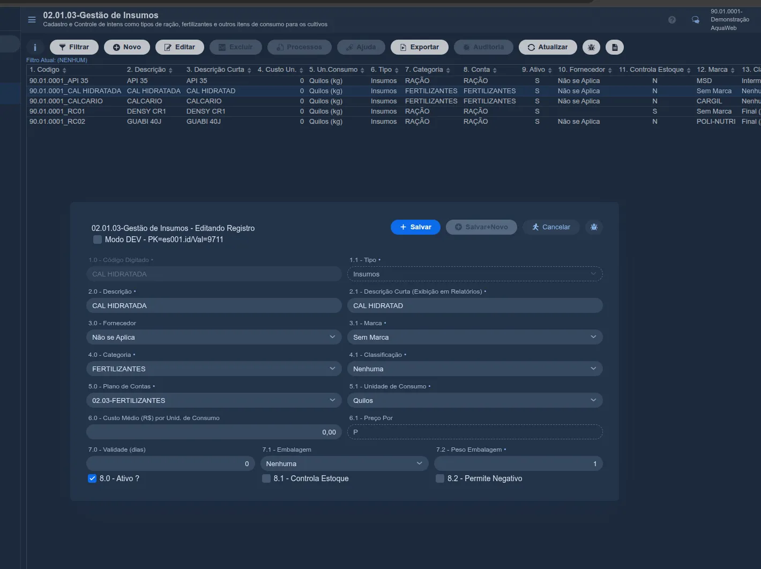Open the 4.0 - Categoria dropdown
Viewport: 761px width, 569px height.
coord(214,369)
